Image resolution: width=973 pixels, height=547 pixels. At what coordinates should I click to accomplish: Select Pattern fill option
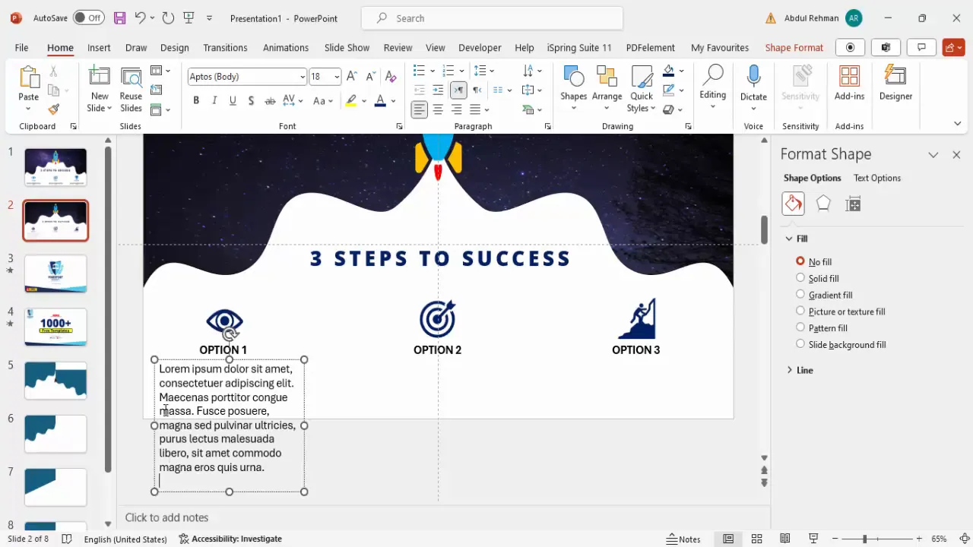822,328
